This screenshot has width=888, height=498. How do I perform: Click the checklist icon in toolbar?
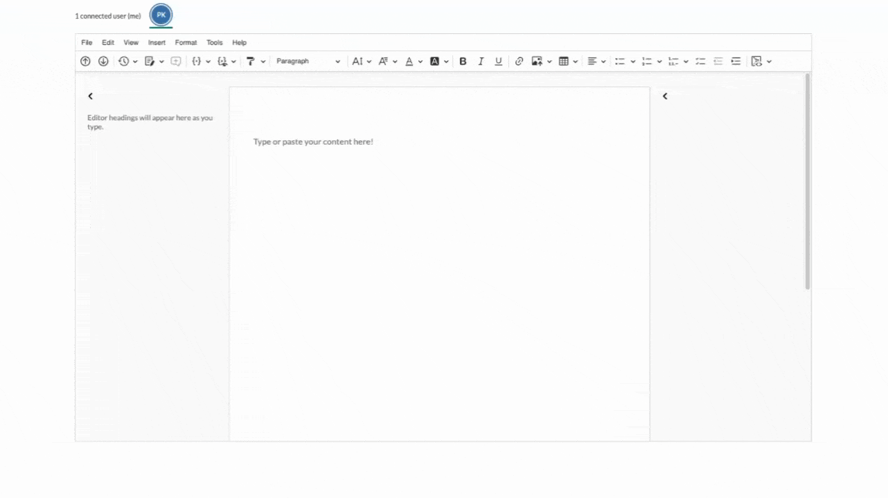click(700, 62)
